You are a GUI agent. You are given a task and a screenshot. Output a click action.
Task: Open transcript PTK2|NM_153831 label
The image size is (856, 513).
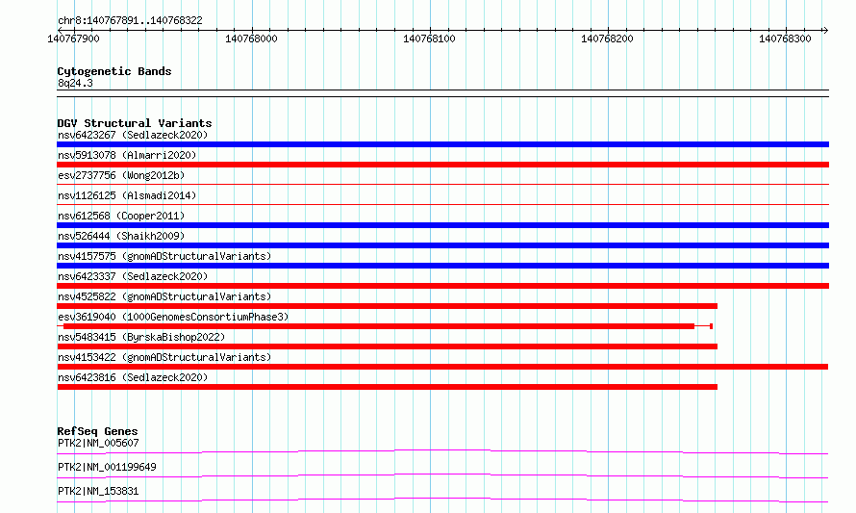click(x=98, y=491)
